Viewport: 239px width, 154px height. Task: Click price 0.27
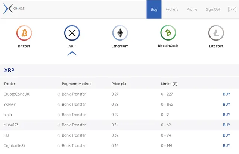point(115,94)
